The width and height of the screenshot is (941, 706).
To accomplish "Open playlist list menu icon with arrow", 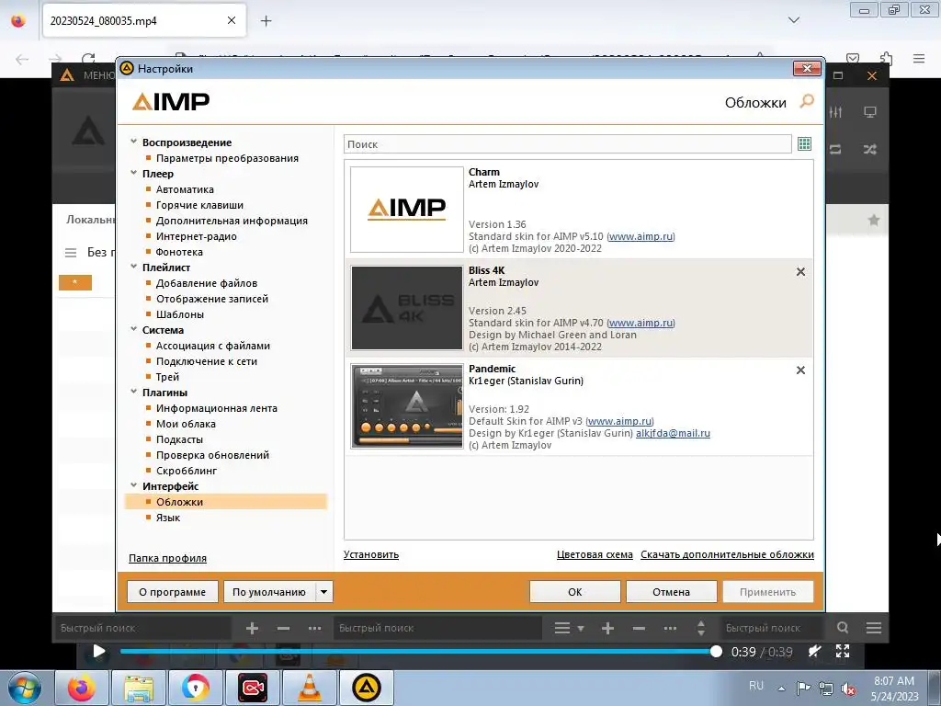I will [x=569, y=628].
